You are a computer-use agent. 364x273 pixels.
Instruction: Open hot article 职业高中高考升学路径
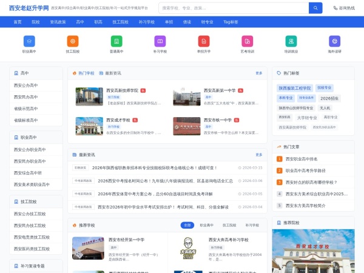pyautogui.click(x=306, y=170)
